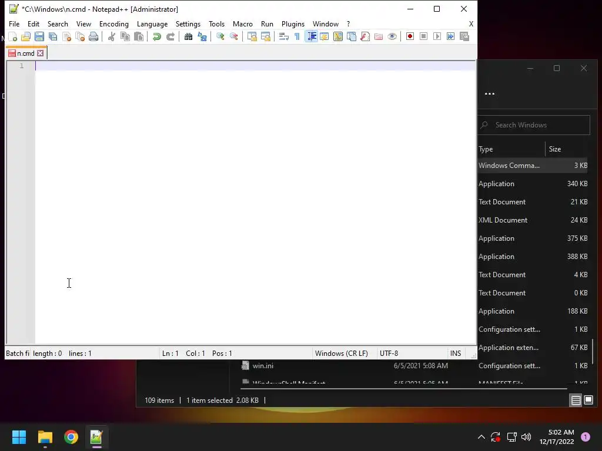Click the Close All toolbar icon
602x451 pixels.
(80, 36)
